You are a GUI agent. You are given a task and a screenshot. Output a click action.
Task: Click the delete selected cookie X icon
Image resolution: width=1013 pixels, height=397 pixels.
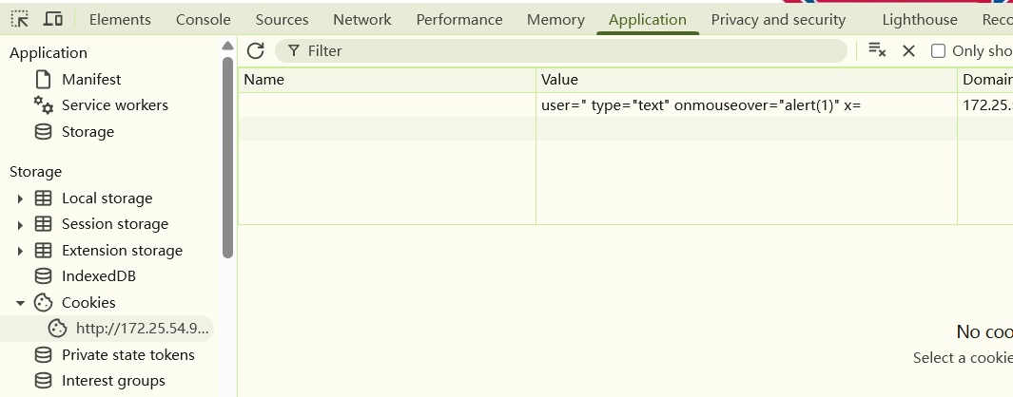(908, 50)
